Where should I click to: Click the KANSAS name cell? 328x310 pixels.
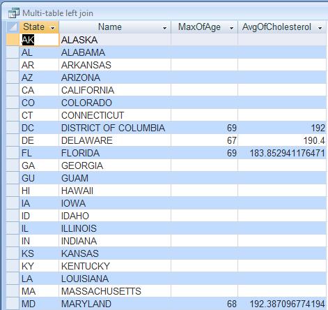click(115, 253)
